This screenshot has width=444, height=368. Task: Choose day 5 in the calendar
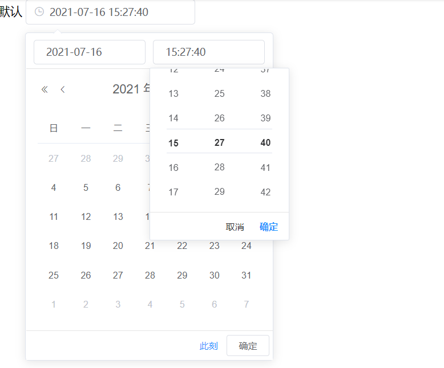[x=86, y=187]
